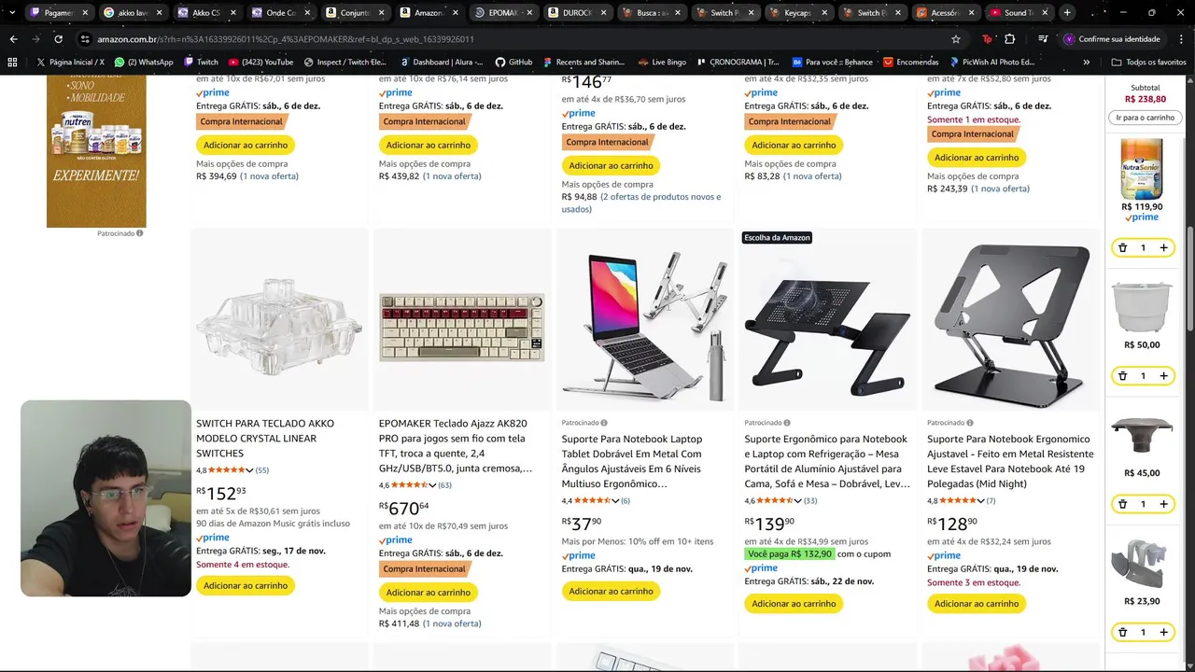Expand the hidden bookmarks overflow chevron
Image resolution: width=1195 pixels, height=672 pixels.
point(1086,63)
